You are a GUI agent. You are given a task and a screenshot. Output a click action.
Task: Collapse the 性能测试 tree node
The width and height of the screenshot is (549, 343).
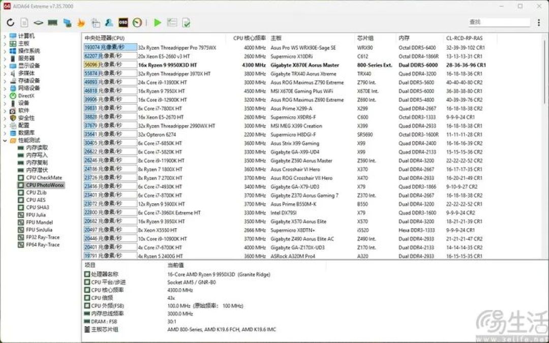[5, 140]
